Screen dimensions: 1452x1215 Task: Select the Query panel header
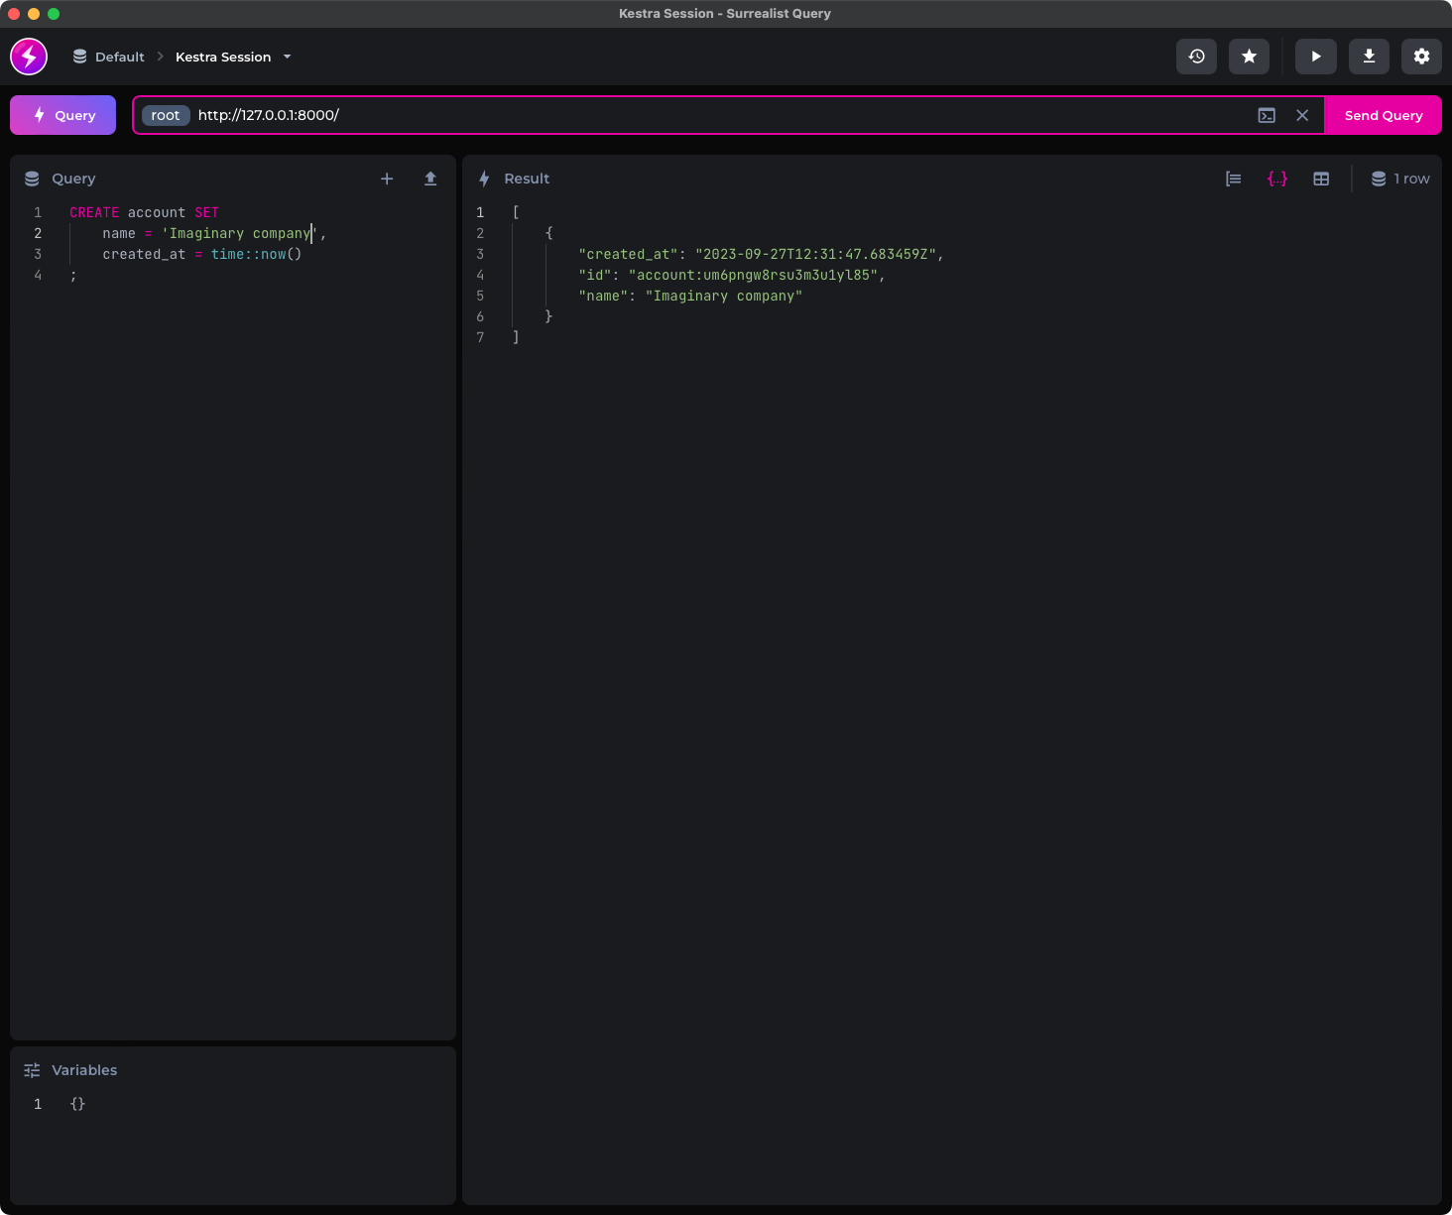pos(72,179)
